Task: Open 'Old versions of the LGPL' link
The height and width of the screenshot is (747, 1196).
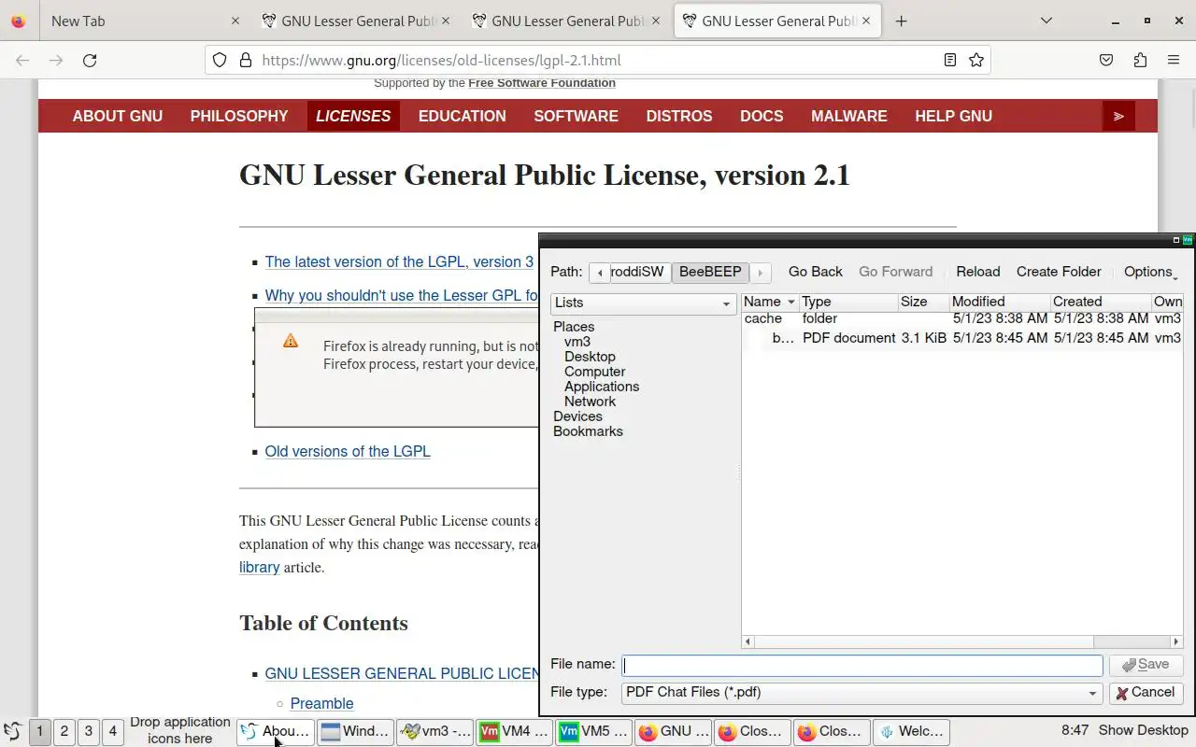Action: point(348,451)
